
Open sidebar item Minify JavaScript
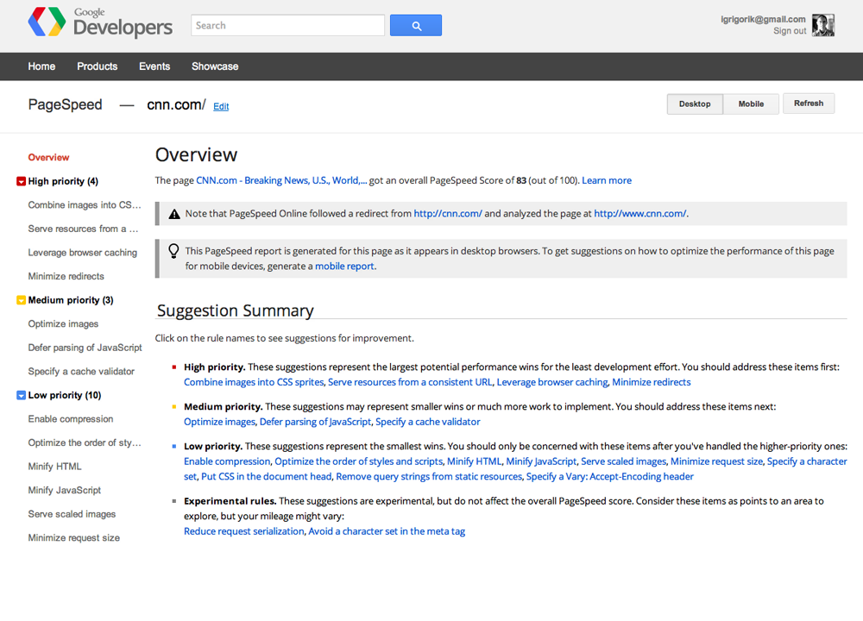65,490
